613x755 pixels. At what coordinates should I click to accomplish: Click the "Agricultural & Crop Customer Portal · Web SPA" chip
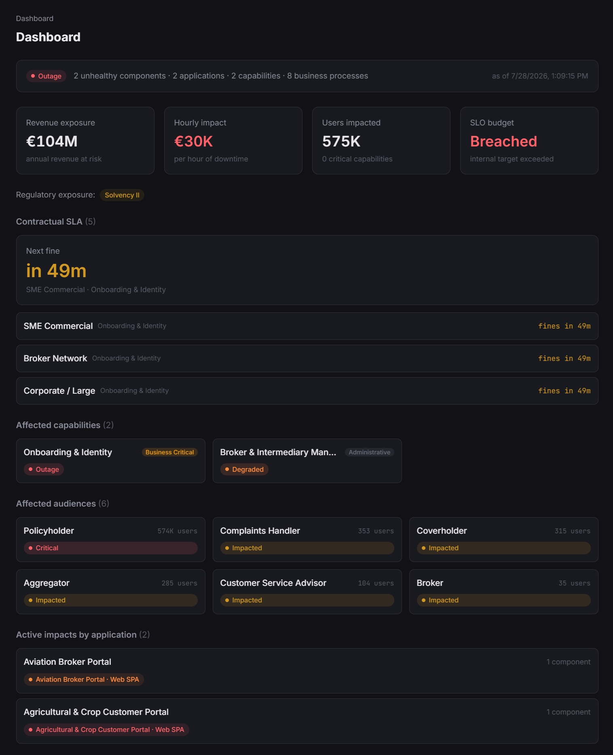tap(106, 730)
